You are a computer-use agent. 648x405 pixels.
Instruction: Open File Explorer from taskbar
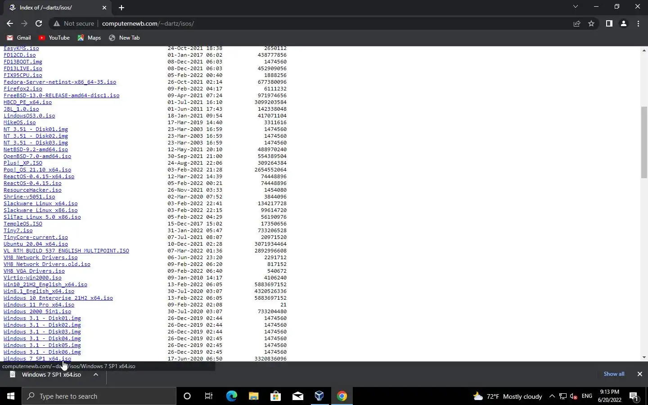[x=253, y=396]
